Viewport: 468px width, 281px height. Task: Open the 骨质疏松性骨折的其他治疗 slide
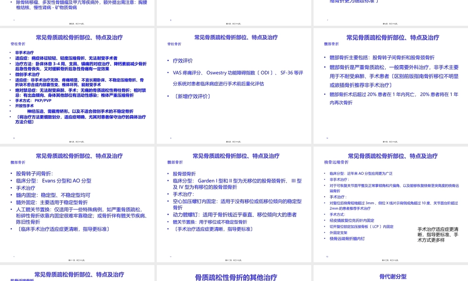click(234, 273)
